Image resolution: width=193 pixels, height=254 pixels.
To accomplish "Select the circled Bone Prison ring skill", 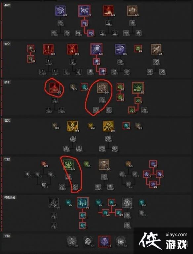I will click(x=102, y=88).
